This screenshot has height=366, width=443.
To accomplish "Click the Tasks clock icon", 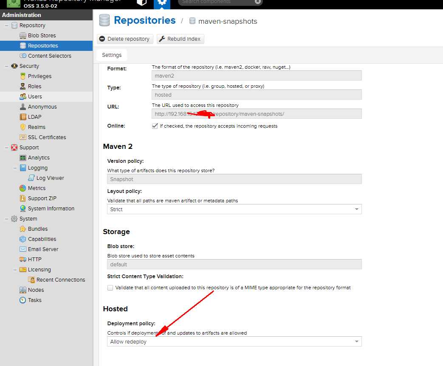I will pos(23,300).
